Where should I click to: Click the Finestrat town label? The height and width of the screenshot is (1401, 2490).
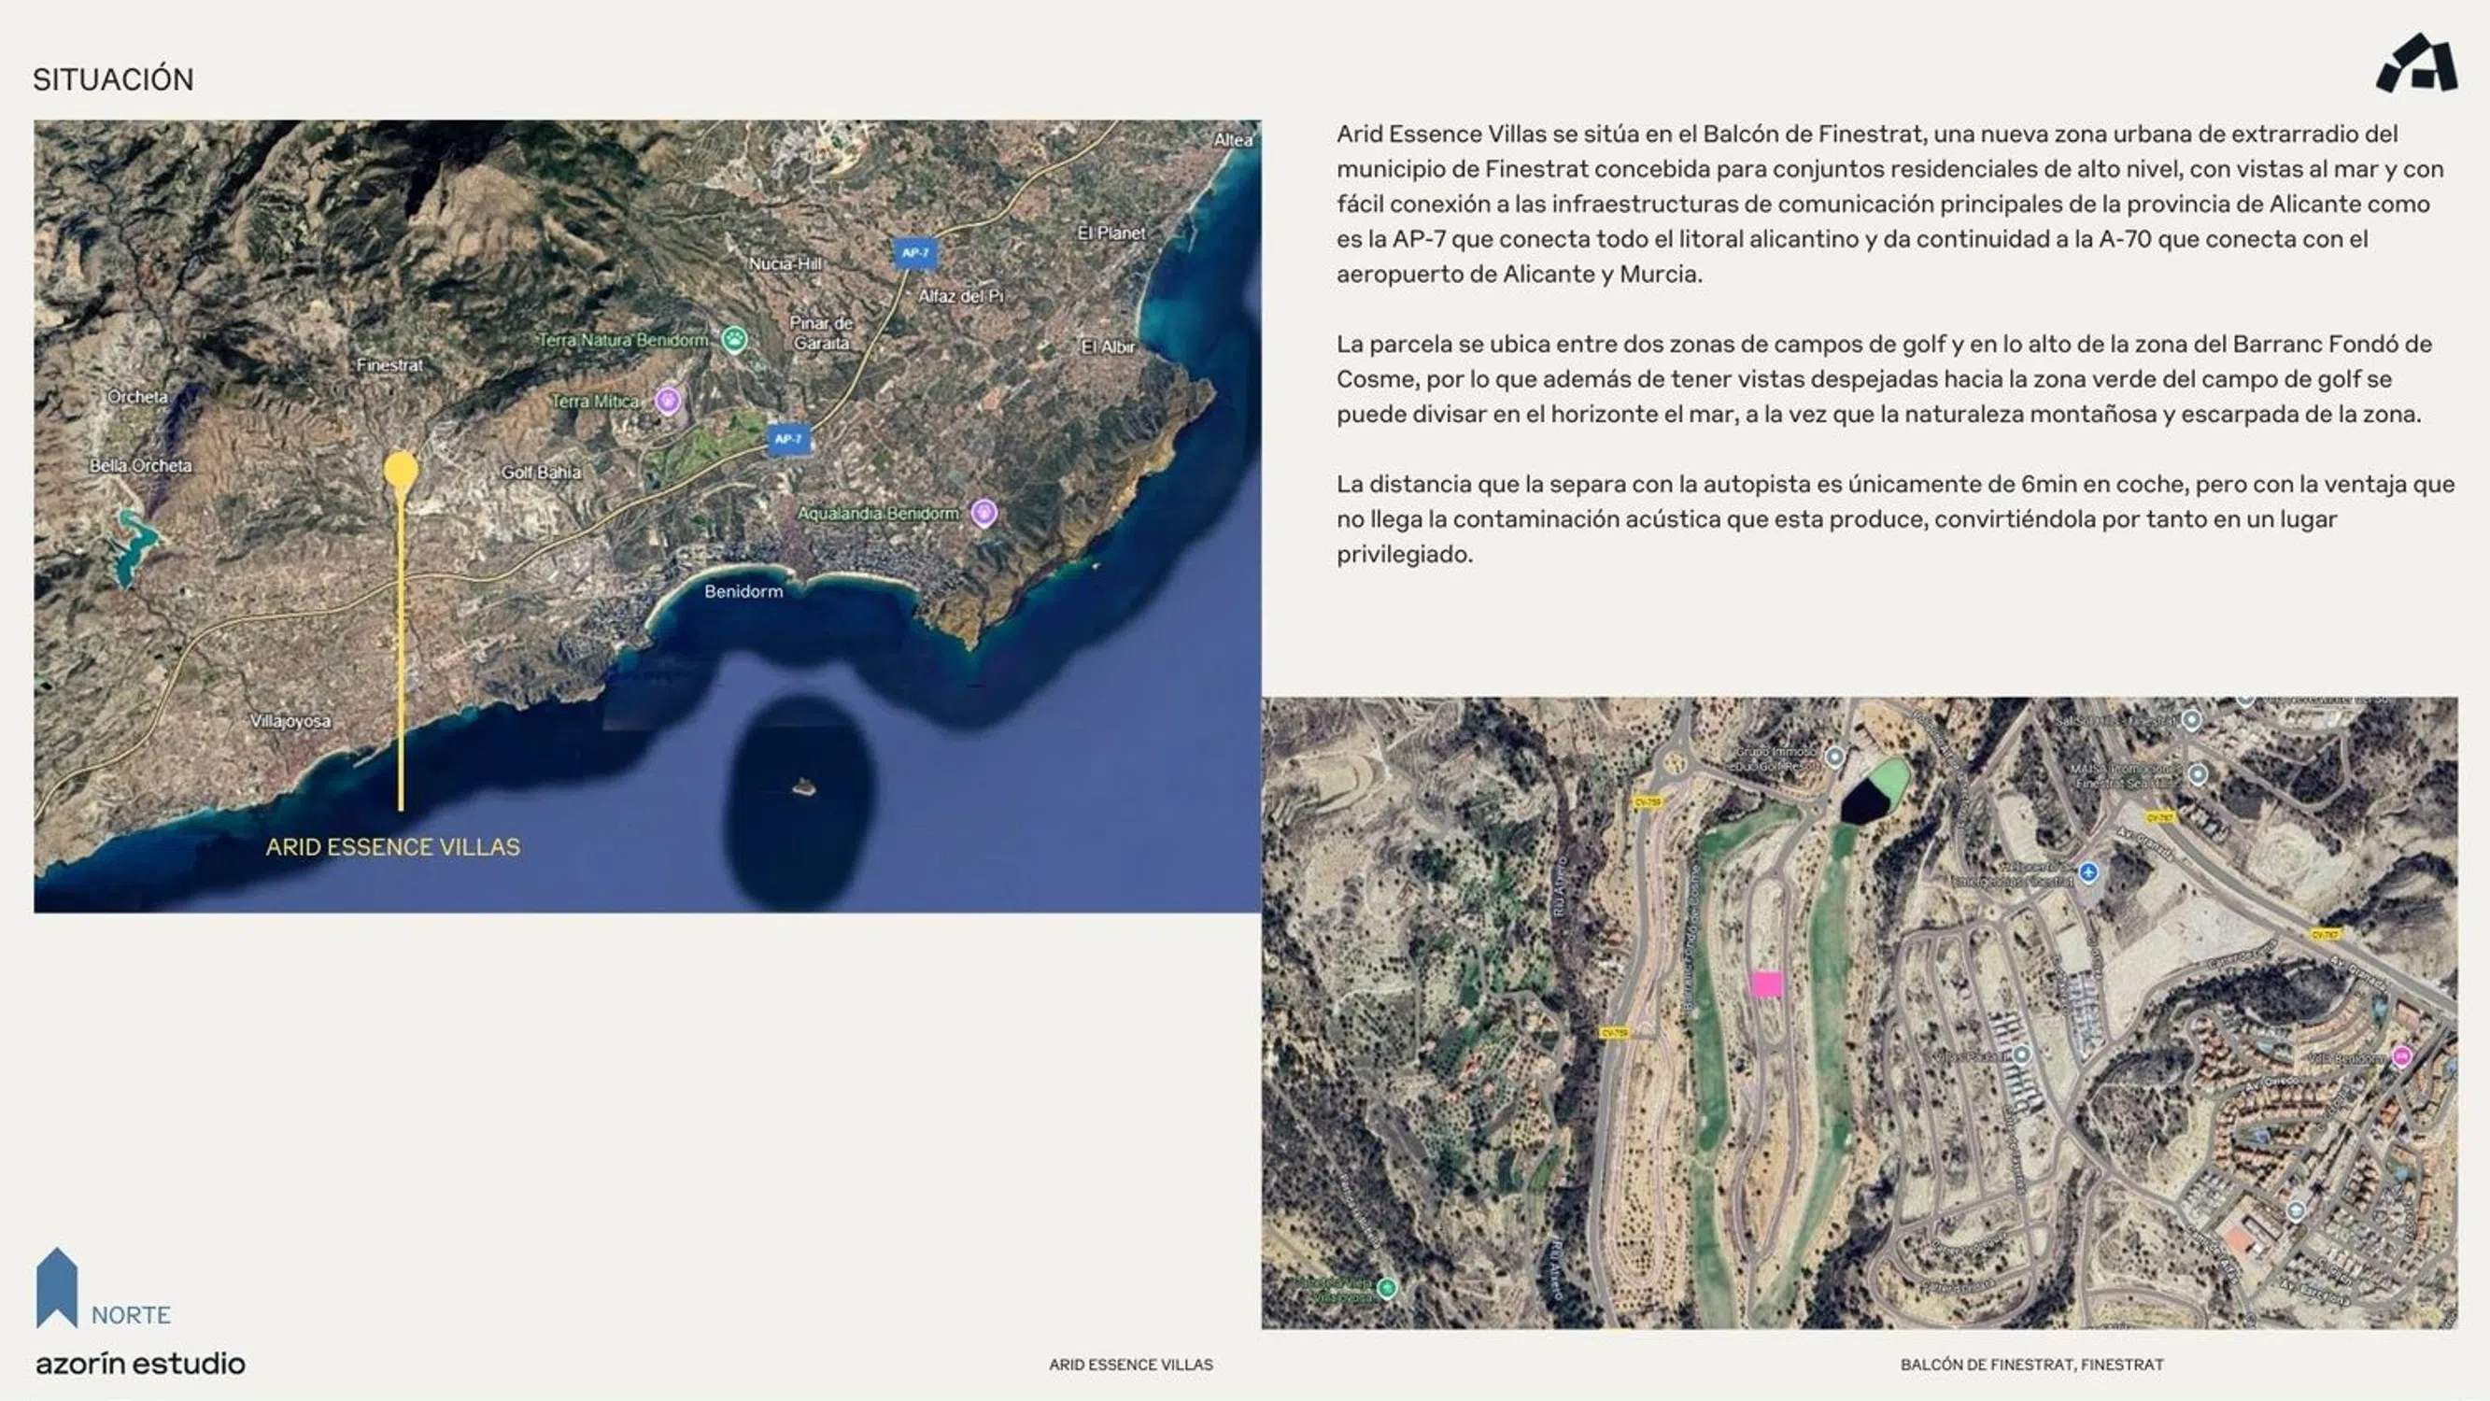click(389, 365)
